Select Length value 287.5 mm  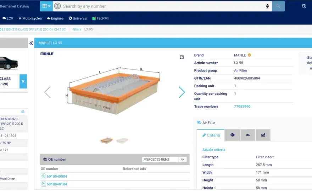pyautogui.click(x=264, y=165)
